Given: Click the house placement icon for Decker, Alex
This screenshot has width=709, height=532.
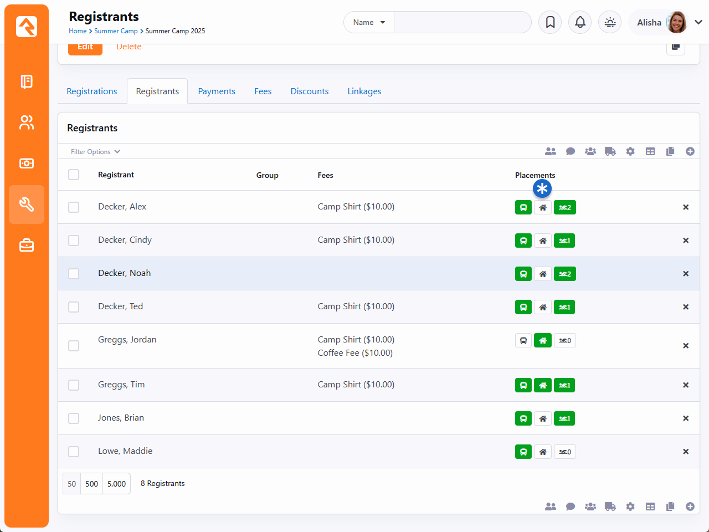Looking at the screenshot, I should pyautogui.click(x=543, y=208).
